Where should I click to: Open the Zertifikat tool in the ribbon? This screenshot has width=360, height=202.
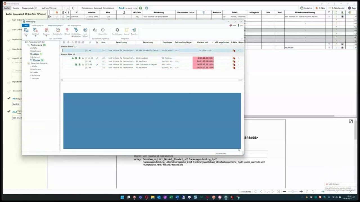(x=35, y=30)
